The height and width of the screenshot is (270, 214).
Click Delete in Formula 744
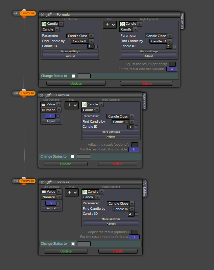(x=118, y=164)
